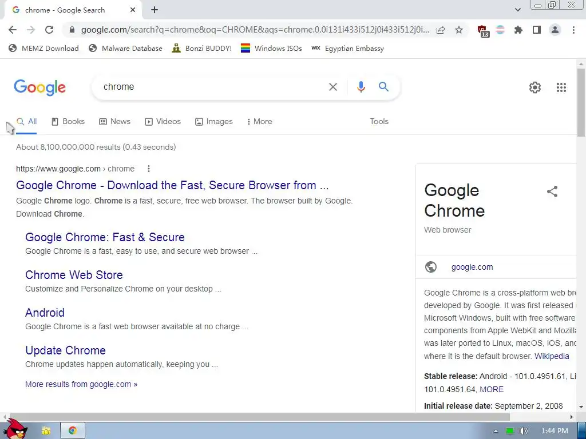The width and height of the screenshot is (586, 439).
Task: Click MORE next to stable release
Action: (492, 389)
